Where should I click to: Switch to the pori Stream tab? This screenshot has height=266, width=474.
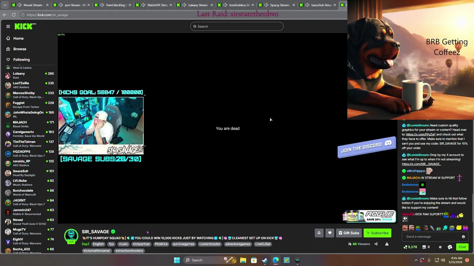click(x=71, y=5)
